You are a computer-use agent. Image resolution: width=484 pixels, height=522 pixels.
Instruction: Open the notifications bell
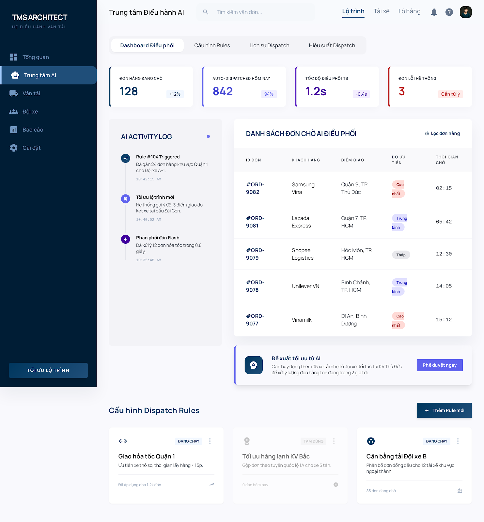click(x=434, y=12)
